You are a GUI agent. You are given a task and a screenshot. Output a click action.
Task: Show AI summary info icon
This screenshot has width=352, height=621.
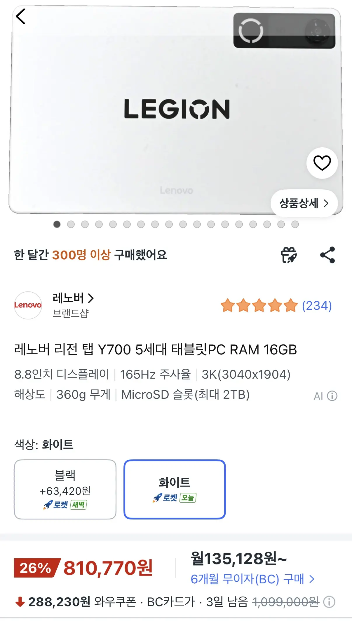332,396
